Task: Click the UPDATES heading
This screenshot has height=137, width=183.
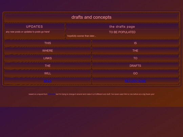Action: 35,27
